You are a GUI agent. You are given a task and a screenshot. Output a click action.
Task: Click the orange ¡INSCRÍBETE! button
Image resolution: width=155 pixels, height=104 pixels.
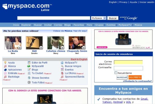135,77
